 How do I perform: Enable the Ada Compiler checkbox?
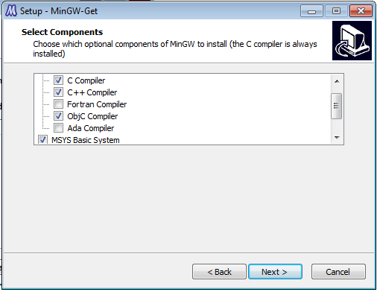58,128
